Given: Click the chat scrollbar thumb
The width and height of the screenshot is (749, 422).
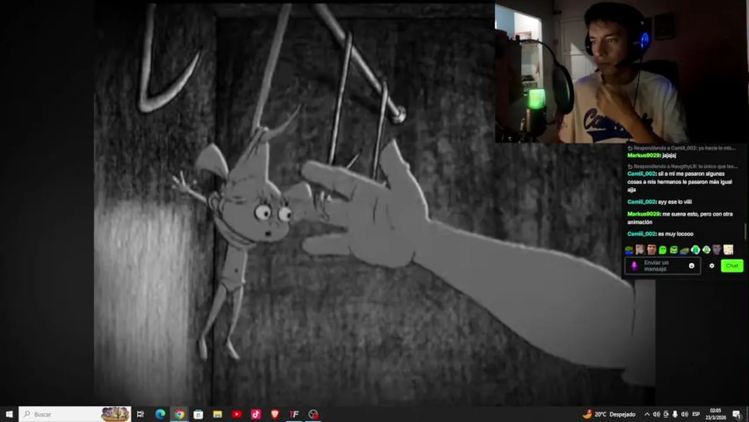Looking at the screenshot, I should pyautogui.click(x=745, y=232).
